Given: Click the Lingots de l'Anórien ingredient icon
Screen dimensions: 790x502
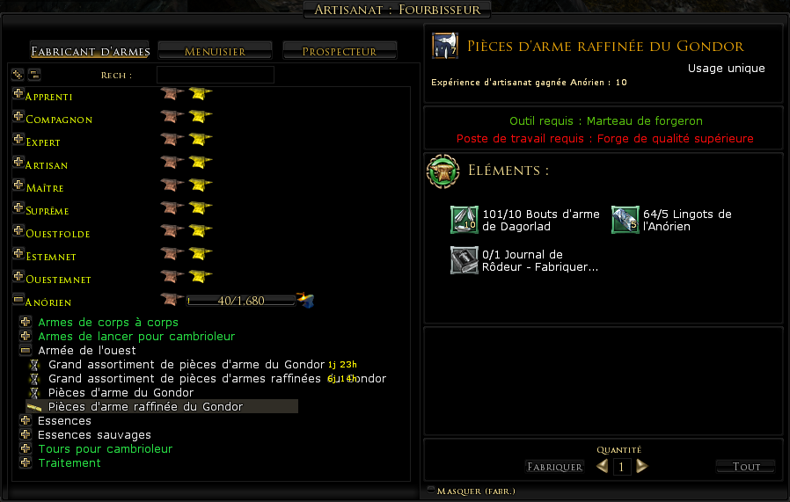Looking at the screenshot, I should 625,220.
